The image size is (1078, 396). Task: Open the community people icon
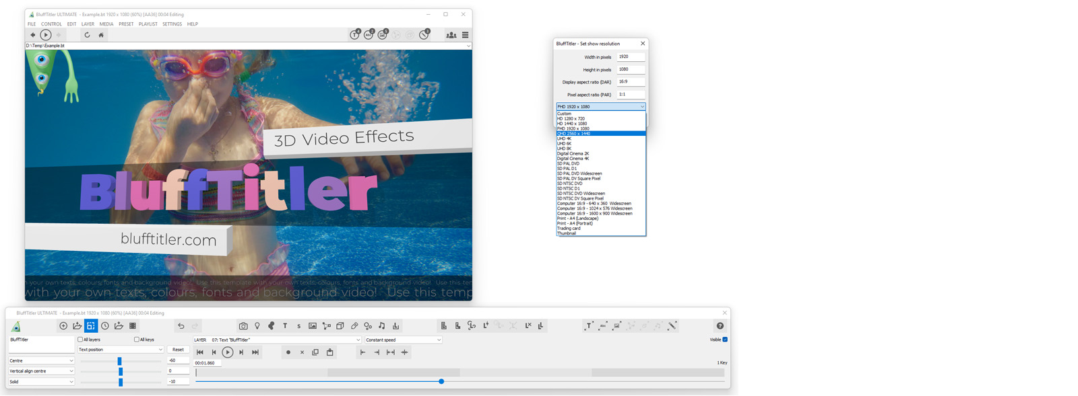tap(451, 35)
